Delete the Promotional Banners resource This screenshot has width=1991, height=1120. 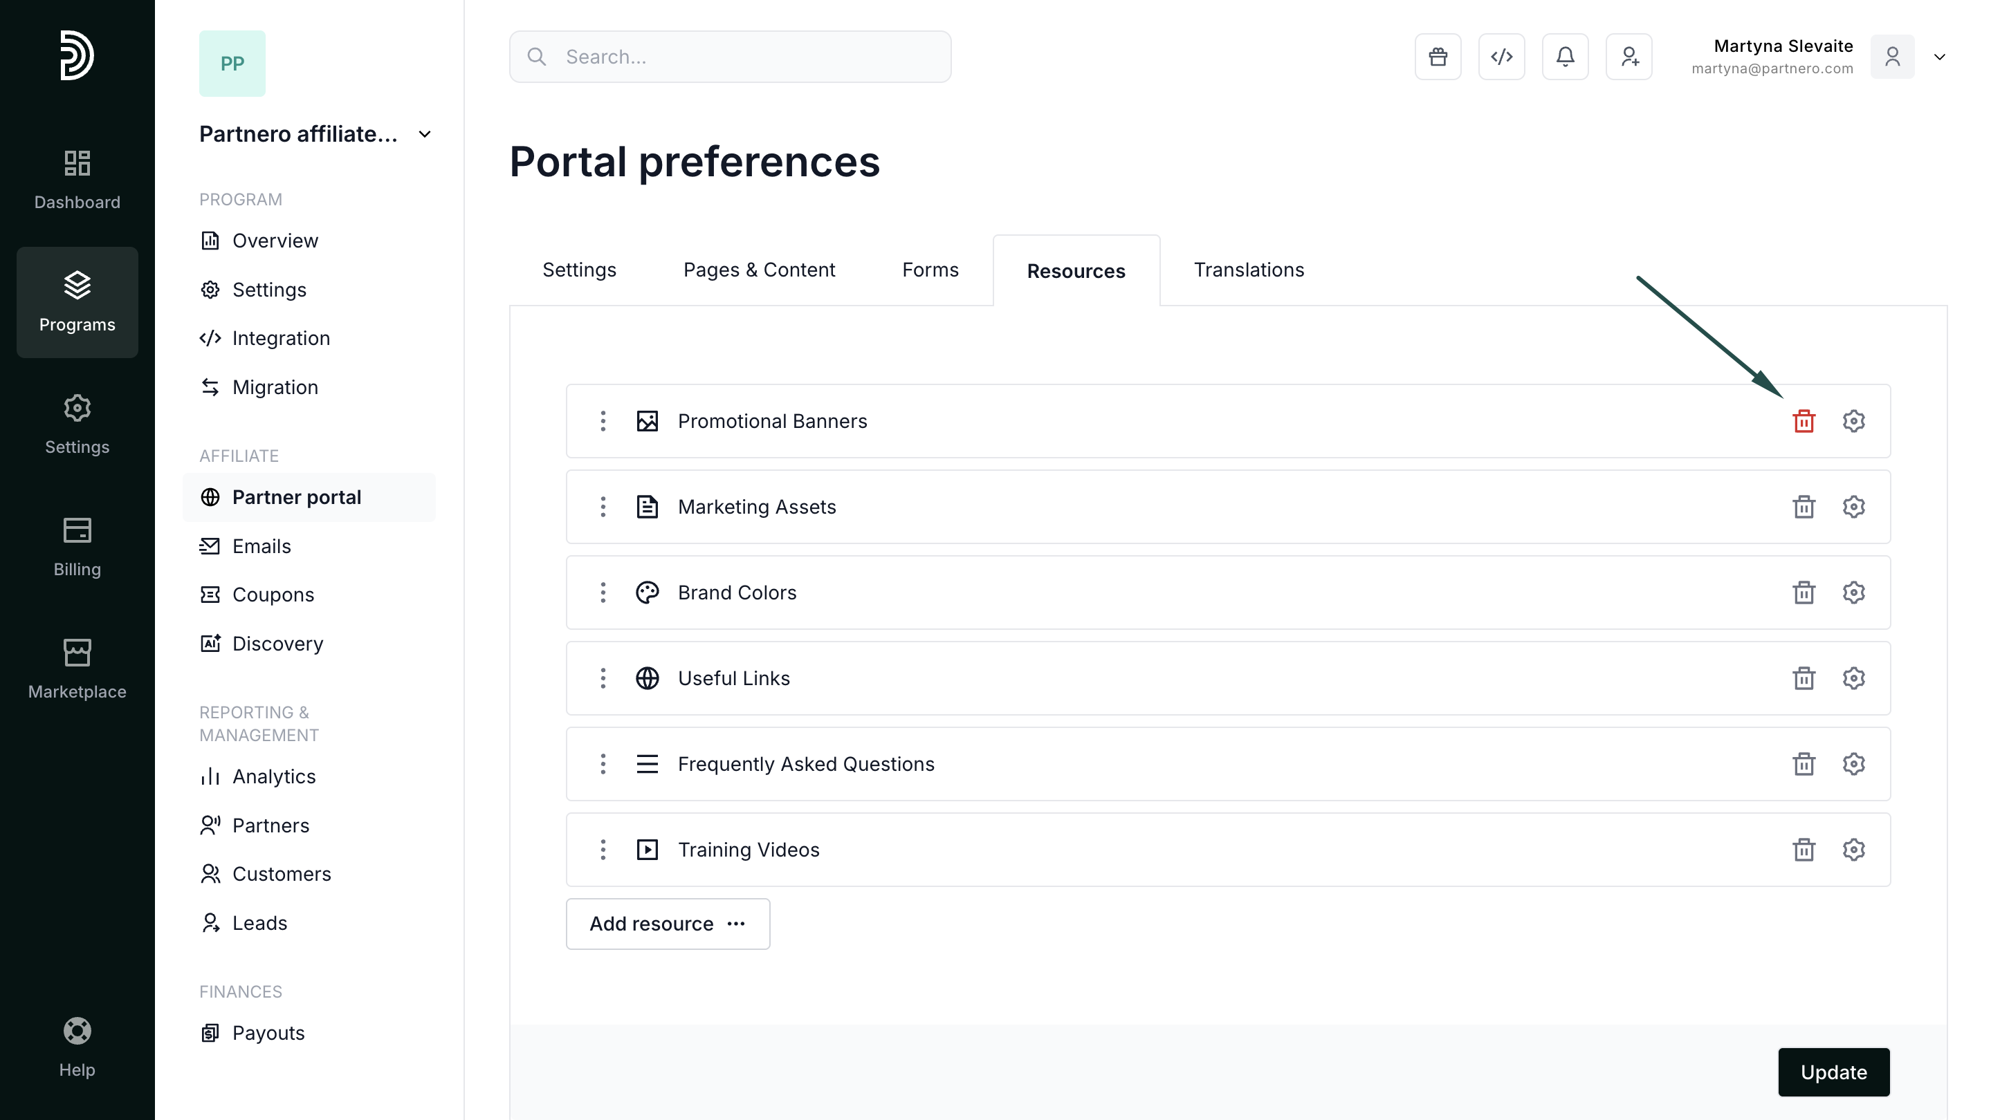click(1804, 421)
